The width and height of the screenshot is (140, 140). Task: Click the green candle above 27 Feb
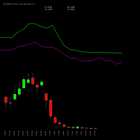coord(24,84)
